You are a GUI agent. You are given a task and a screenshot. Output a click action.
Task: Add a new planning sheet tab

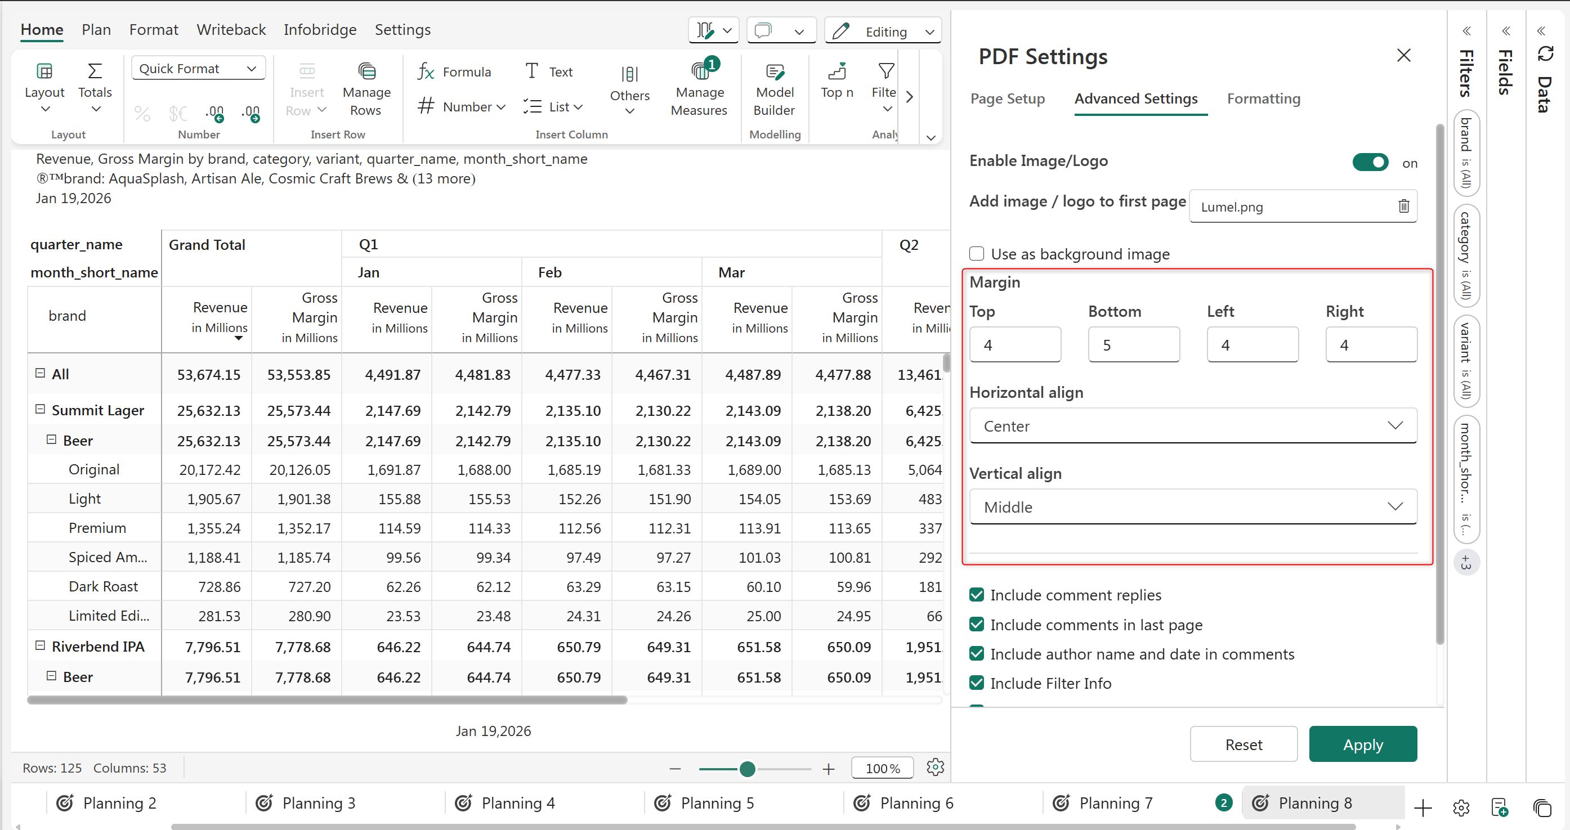(1423, 808)
